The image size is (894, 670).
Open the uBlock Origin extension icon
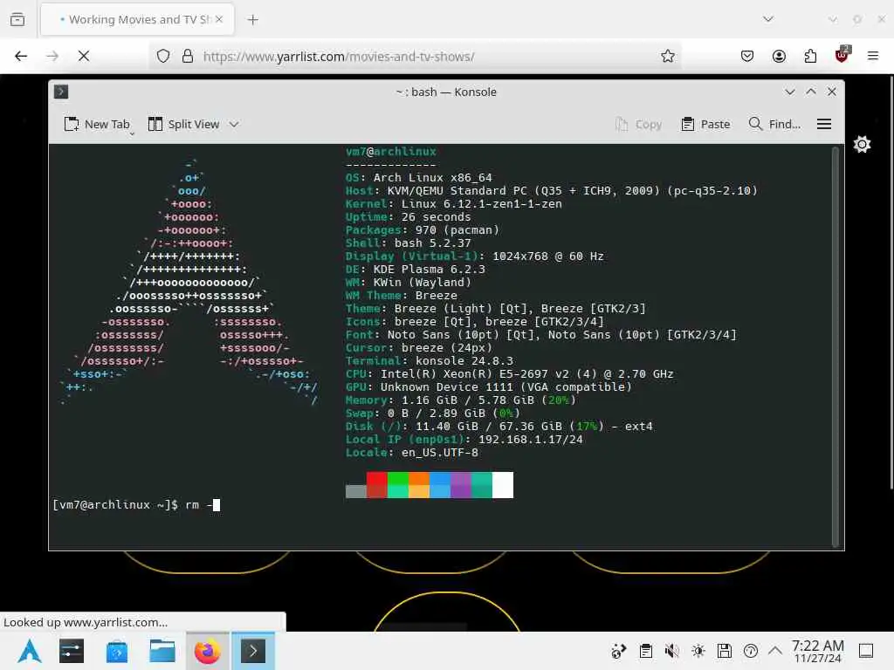[x=842, y=55]
